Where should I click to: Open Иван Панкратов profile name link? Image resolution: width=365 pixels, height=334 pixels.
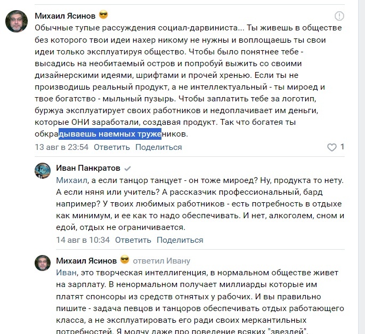(x=88, y=168)
